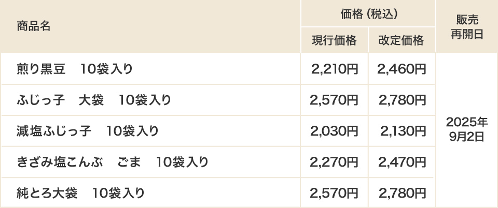Select the 純とろ大袋 10袋入り product name
This screenshot has height=208, width=498.
[81, 193]
